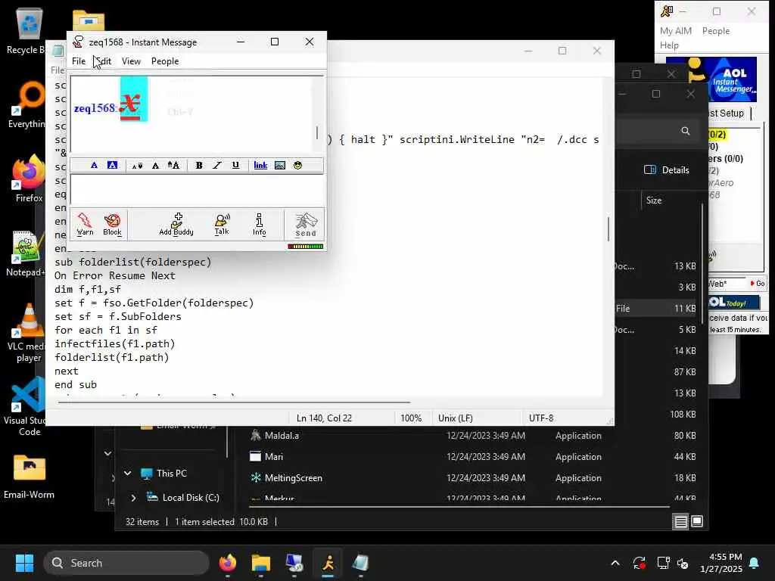
Task: Open the Email-Worm desktop folder
Action: point(30,477)
